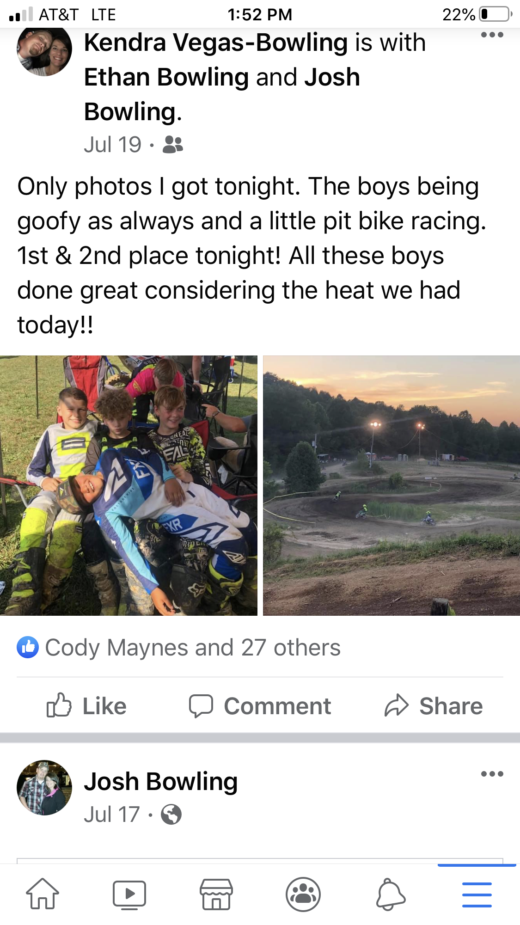View Cody Maynes and 27 others reactions
The width and height of the screenshot is (520, 925).
pyautogui.click(x=193, y=648)
